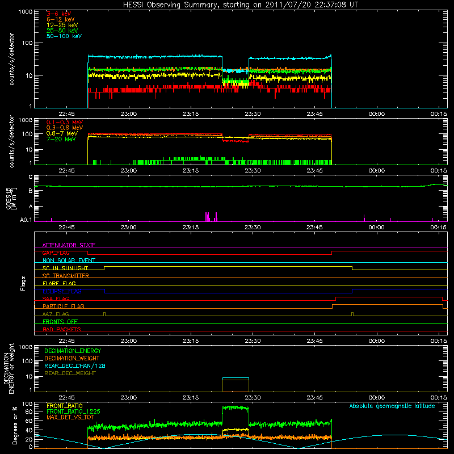Viewport: 454px width, 454px height.
Task: Click the REAR_DEC_CHAN/128 legend label
Action: tap(75, 365)
